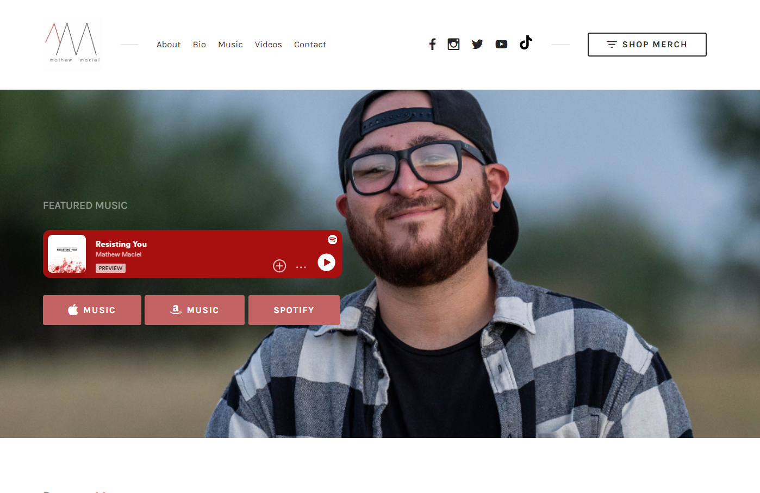Open the Bio menu item
Screen dimensions: 760x493
coord(200,45)
